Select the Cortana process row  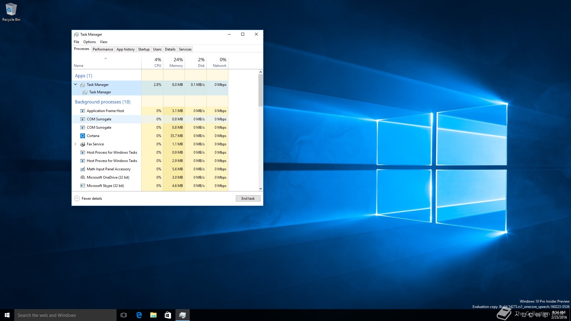pyautogui.click(x=150, y=136)
